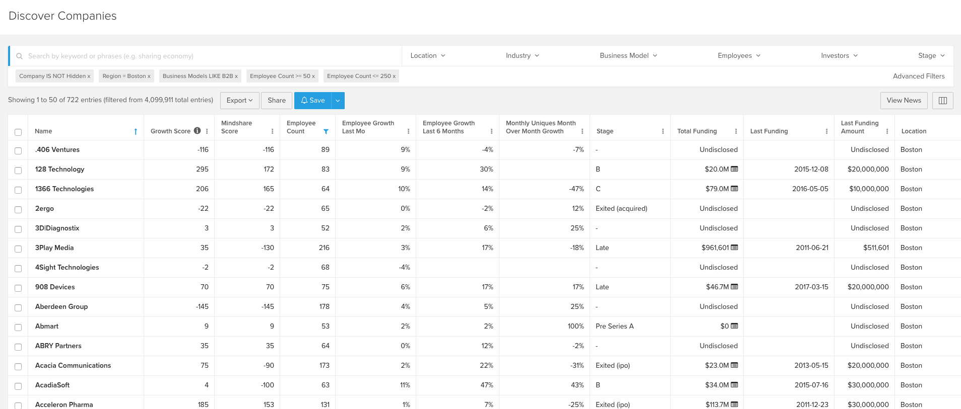
Task: Open Monthly Uniques column options menu
Action: [583, 131]
